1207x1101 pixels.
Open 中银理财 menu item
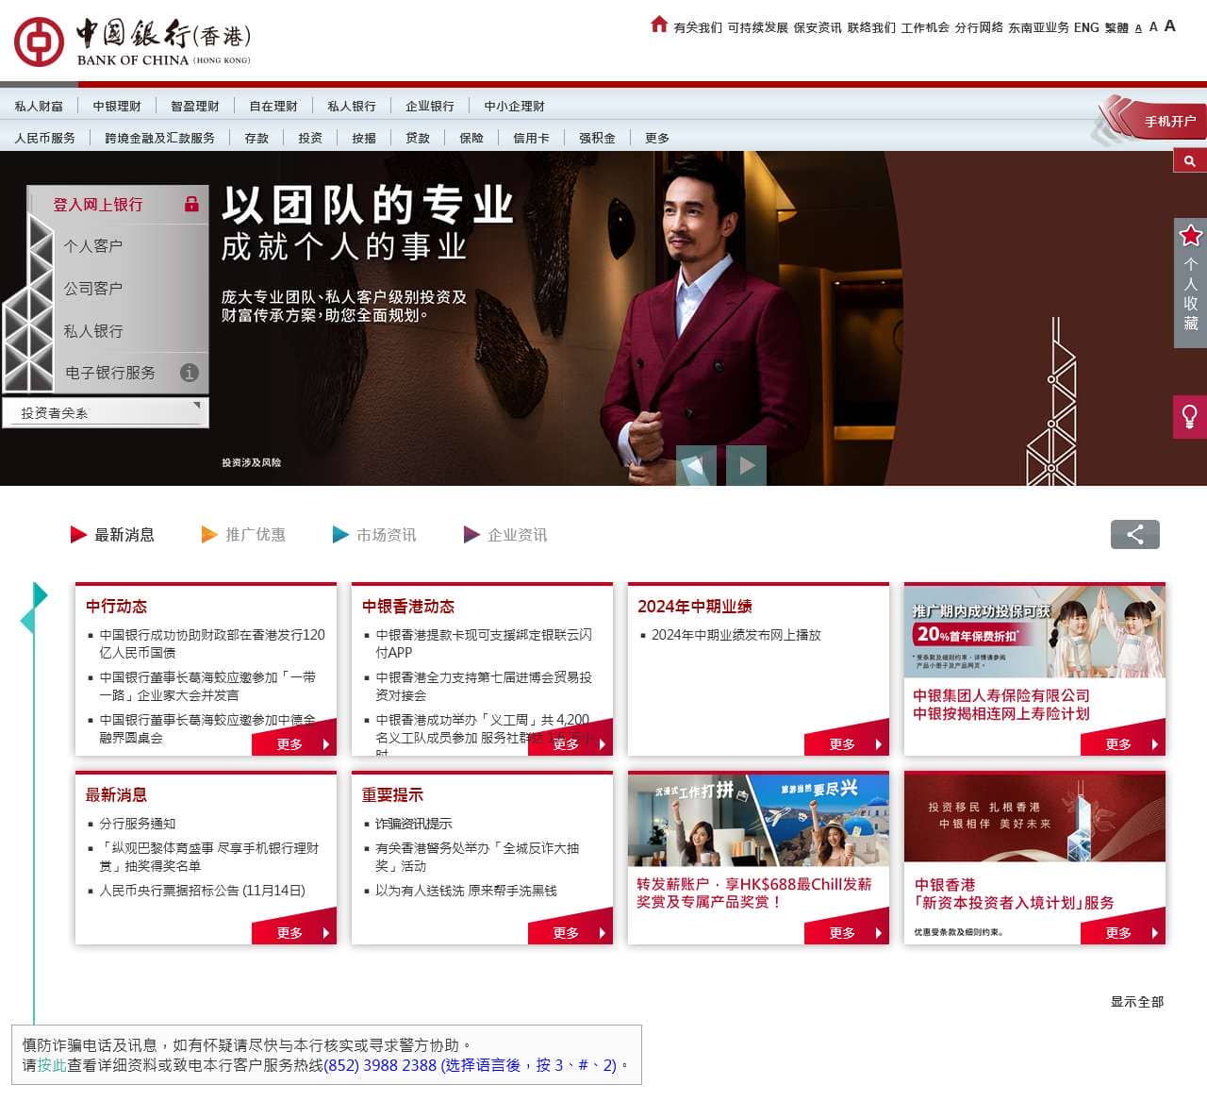[117, 106]
